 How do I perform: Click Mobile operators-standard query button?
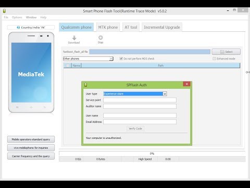click(31, 139)
